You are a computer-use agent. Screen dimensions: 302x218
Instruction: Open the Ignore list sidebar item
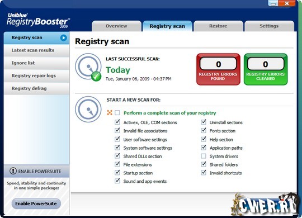coord(36,63)
